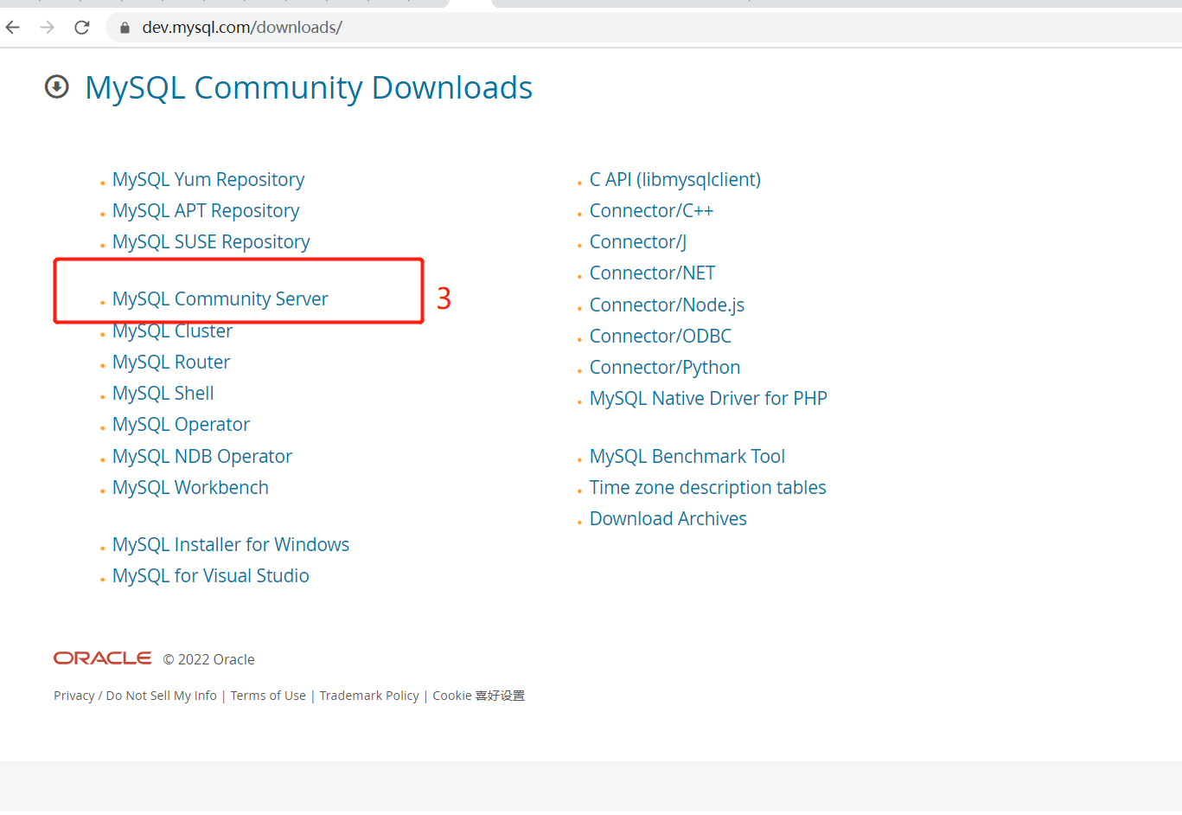The width and height of the screenshot is (1182, 815).
Task: Open MySQL for Visual Studio
Action: 211,576
